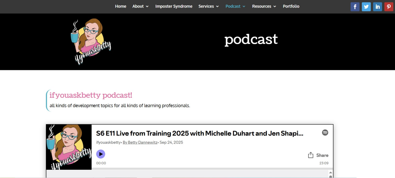395x178 pixels.
Task: Open the Pinterest social icon
Action: [x=389, y=7]
